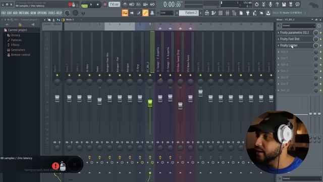Open Slot 5 effect menu arrow
This screenshot has width=323, height=182.
(279, 58)
